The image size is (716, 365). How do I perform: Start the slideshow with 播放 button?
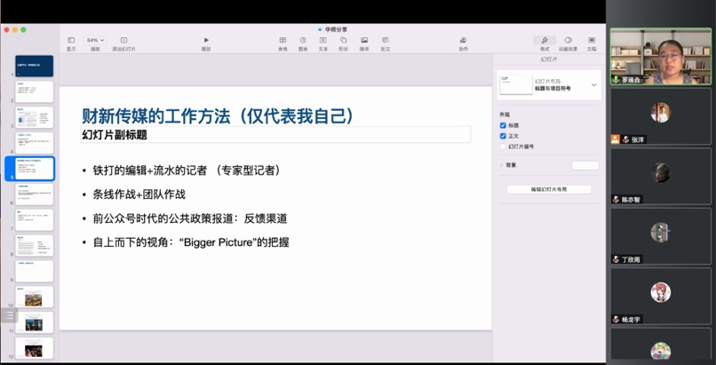click(206, 40)
